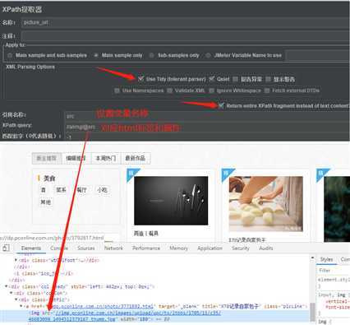Toggle Return entire XPath fragment checkbox
350x325 pixels.
(x=221, y=105)
